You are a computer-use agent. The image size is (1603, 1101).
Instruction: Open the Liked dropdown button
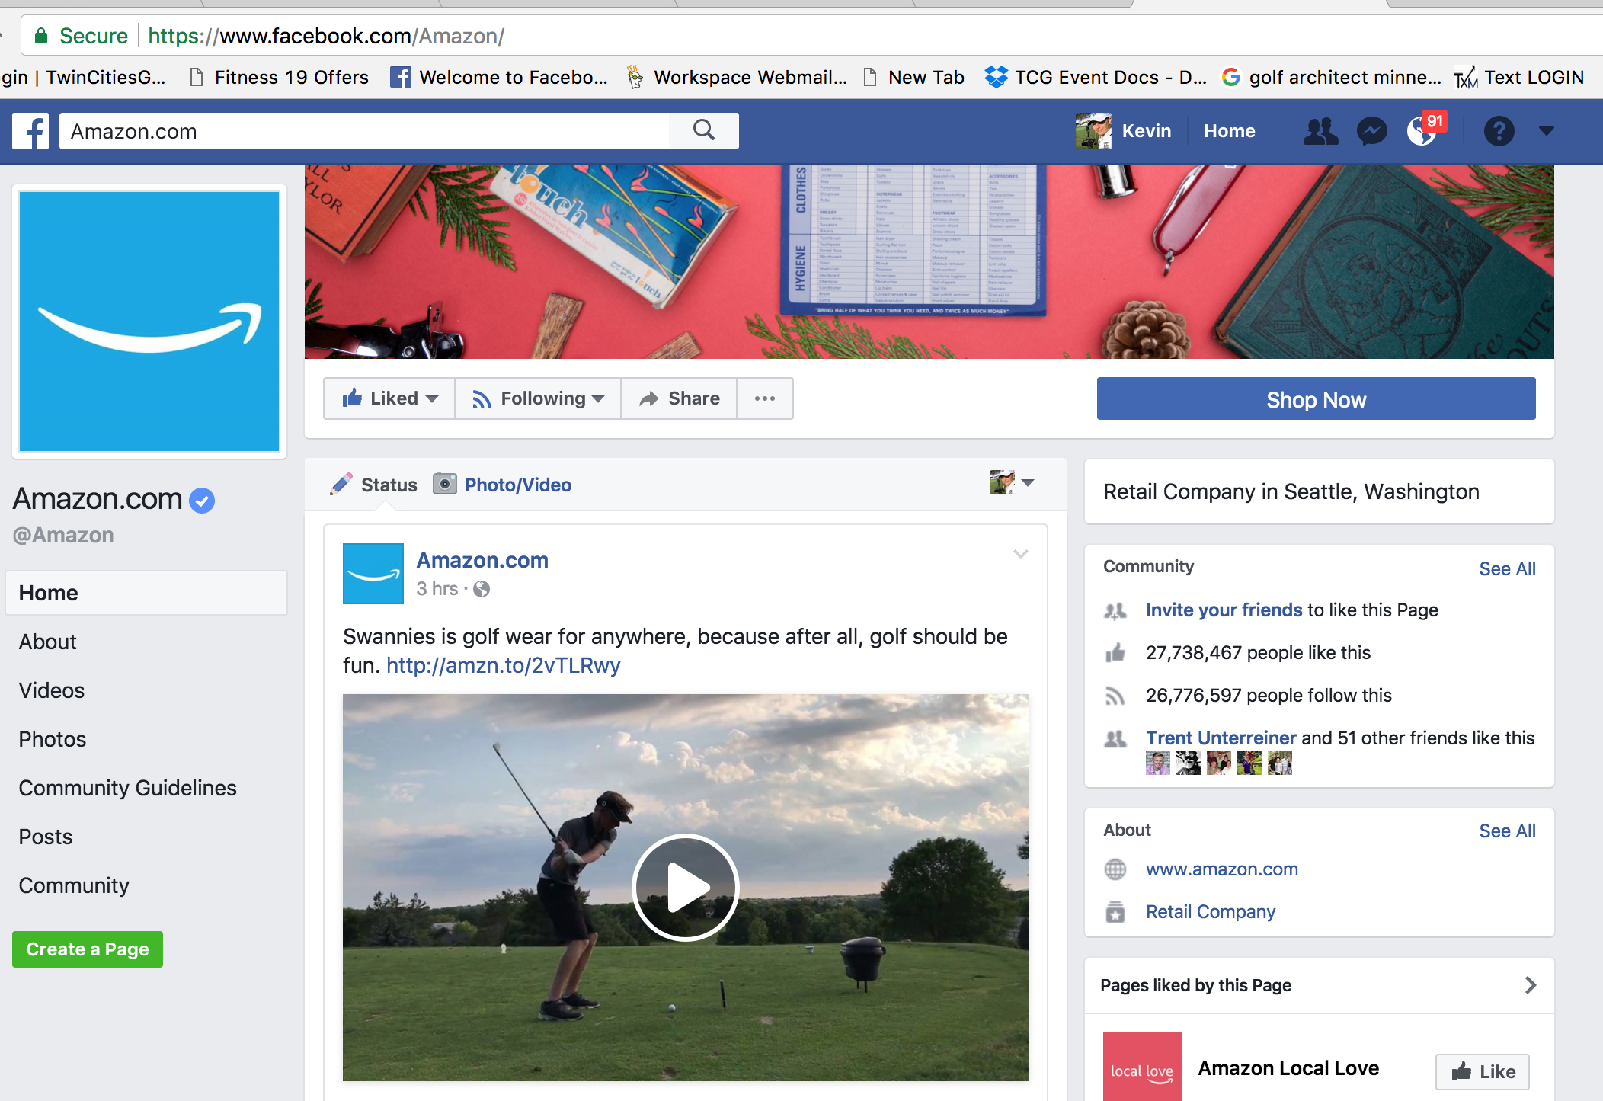point(389,398)
